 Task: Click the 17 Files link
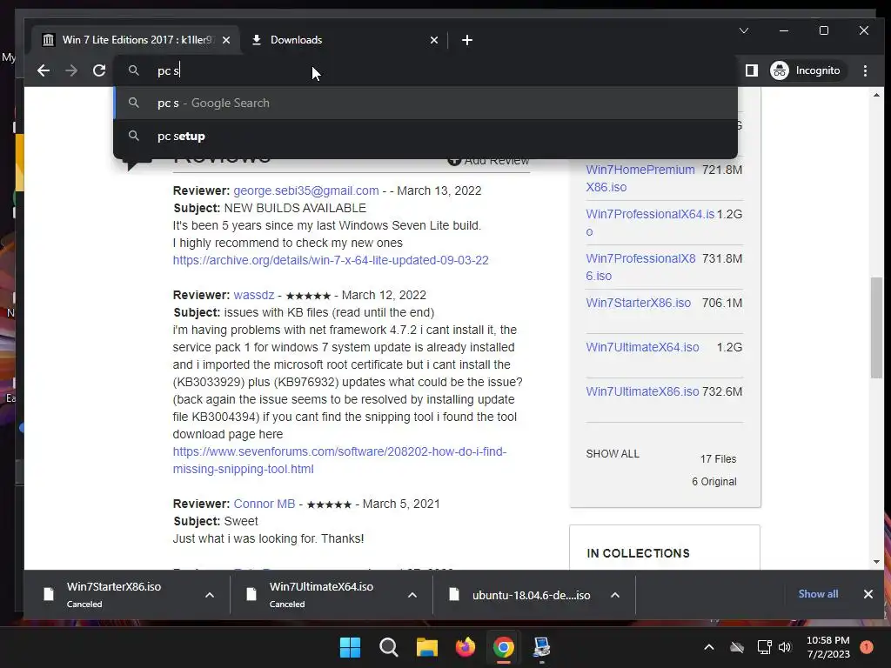tap(718, 459)
